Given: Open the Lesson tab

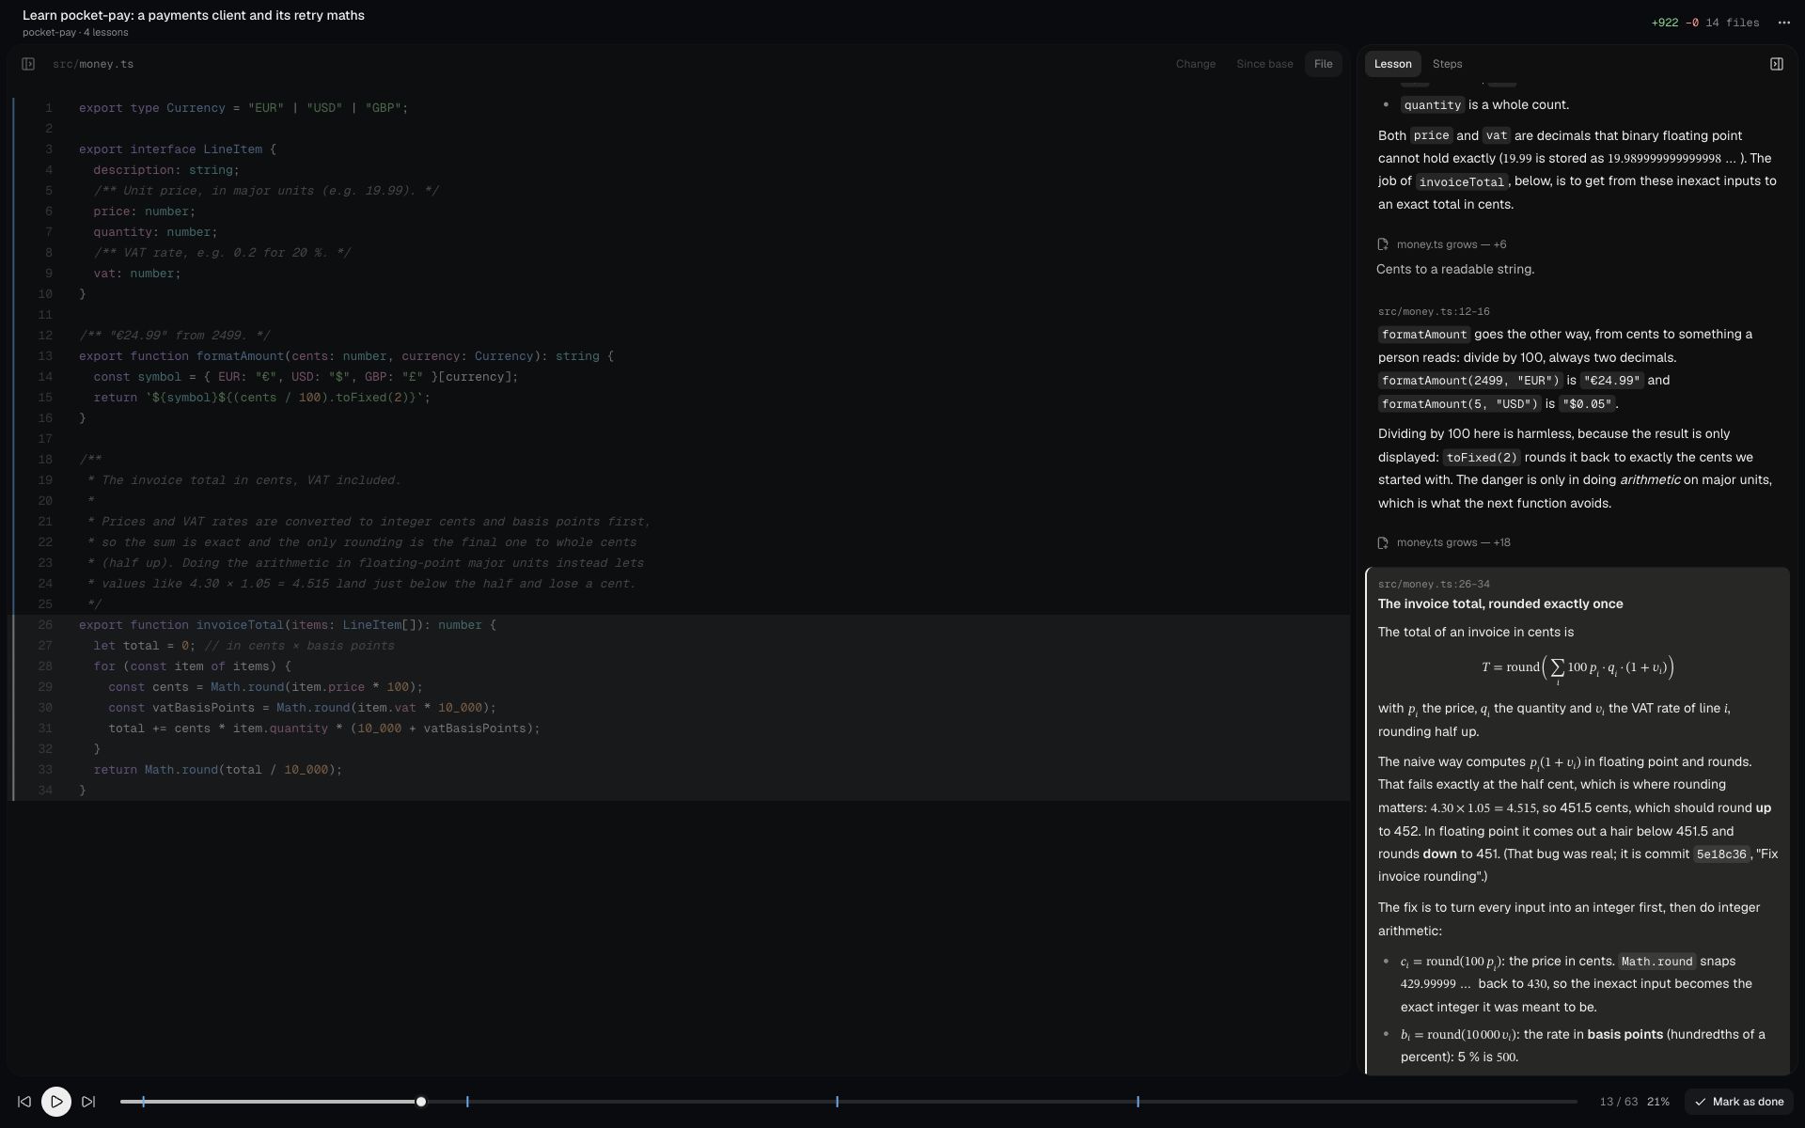Looking at the screenshot, I should click(x=1392, y=64).
